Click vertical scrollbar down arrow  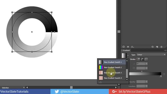119,85
